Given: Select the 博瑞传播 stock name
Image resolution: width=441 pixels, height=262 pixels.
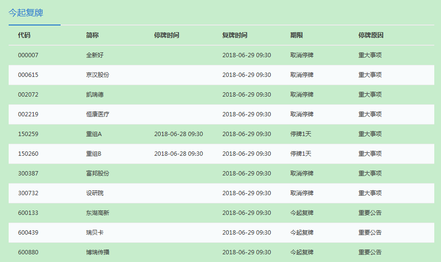Looking at the screenshot, I should coord(98,252).
